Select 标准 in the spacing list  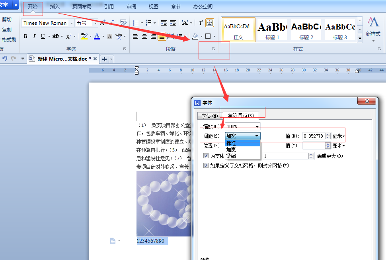coord(243,144)
